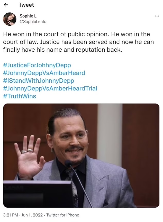Viewport: 163px width, 222px height.
Task: Click the Tweet header title
Action: pos(26,5)
